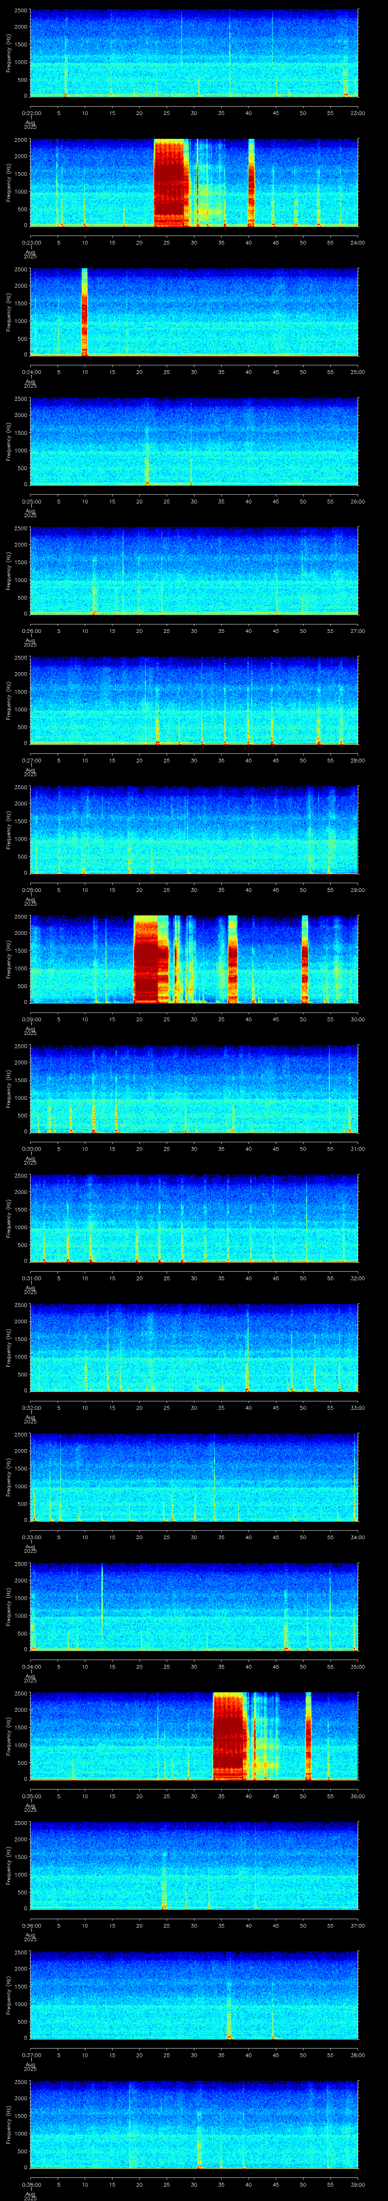Select the spectrogram panel starting at 0:22:00
This screenshot has width=388, height=2201.
tap(194, 53)
